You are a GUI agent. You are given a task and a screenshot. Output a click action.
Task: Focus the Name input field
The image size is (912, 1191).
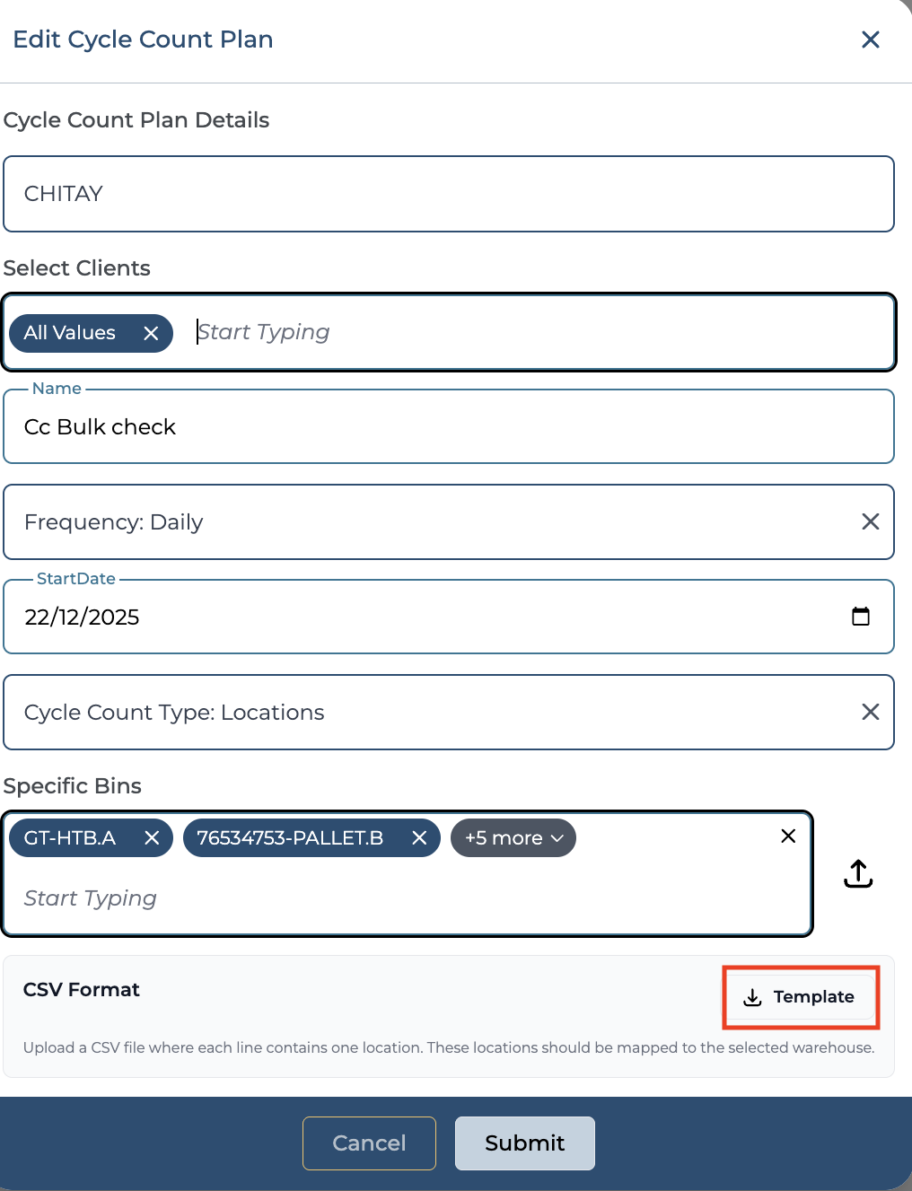point(449,427)
